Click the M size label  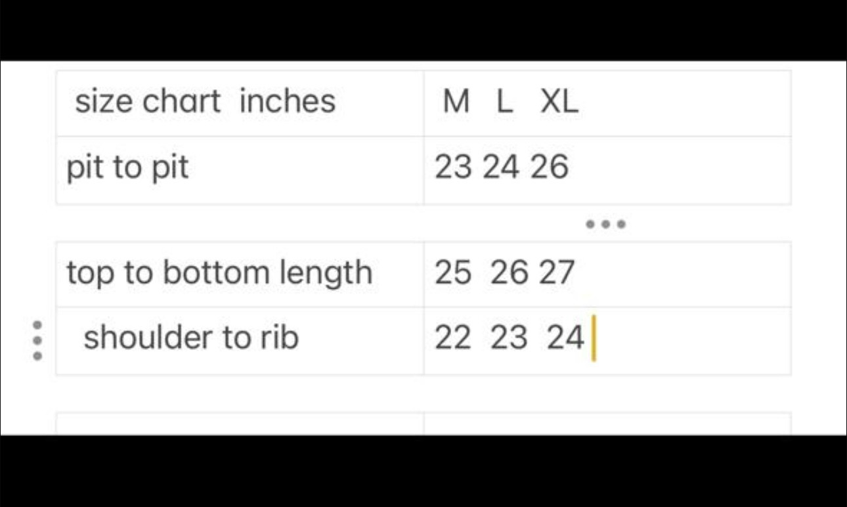(457, 102)
